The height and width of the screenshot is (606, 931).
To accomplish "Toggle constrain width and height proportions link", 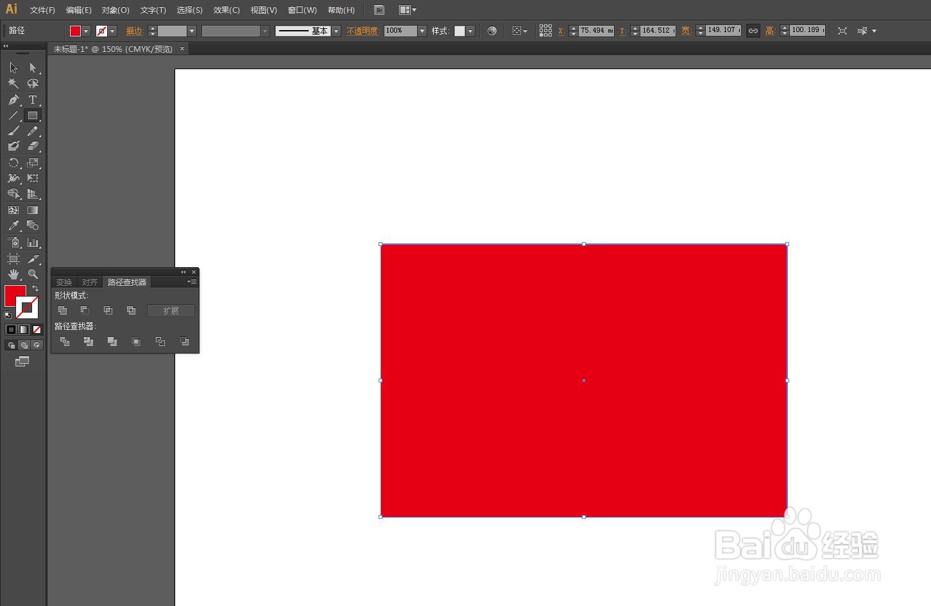I will pyautogui.click(x=753, y=31).
